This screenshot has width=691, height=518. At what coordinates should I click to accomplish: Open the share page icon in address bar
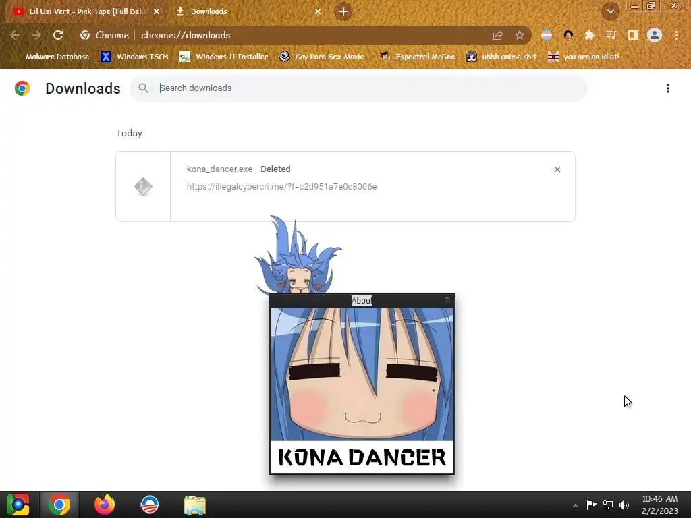coord(498,35)
